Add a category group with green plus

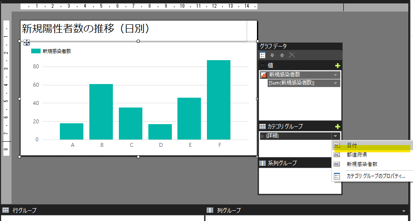(x=337, y=127)
